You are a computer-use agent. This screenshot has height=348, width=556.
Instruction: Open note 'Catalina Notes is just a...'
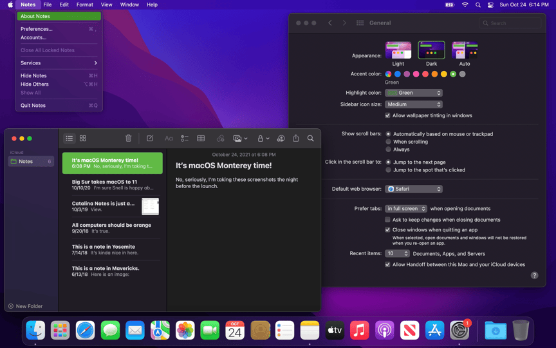click(113, 206)
